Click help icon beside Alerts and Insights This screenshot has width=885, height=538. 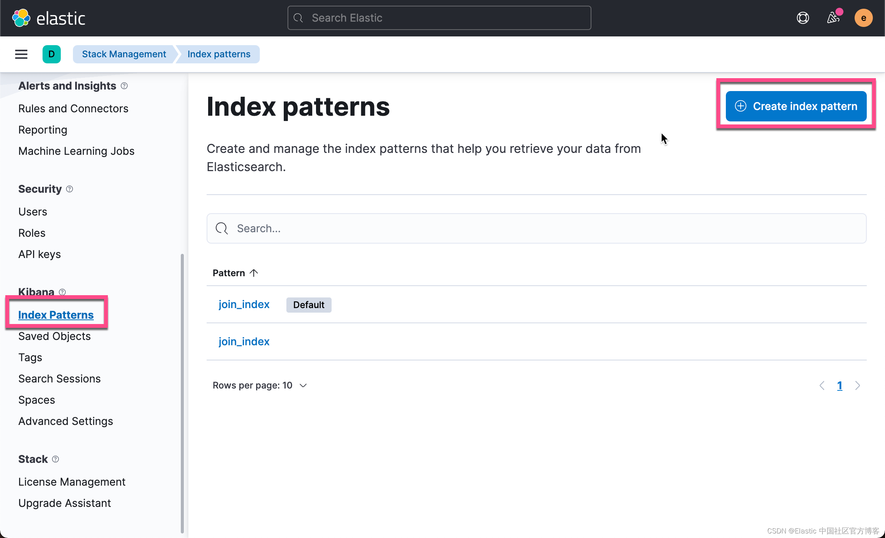tap(124, 86)
